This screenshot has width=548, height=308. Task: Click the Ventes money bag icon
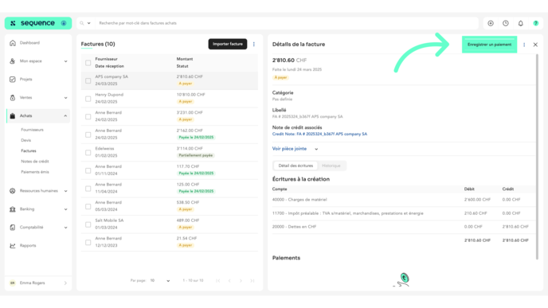click(x=13, y=98)
